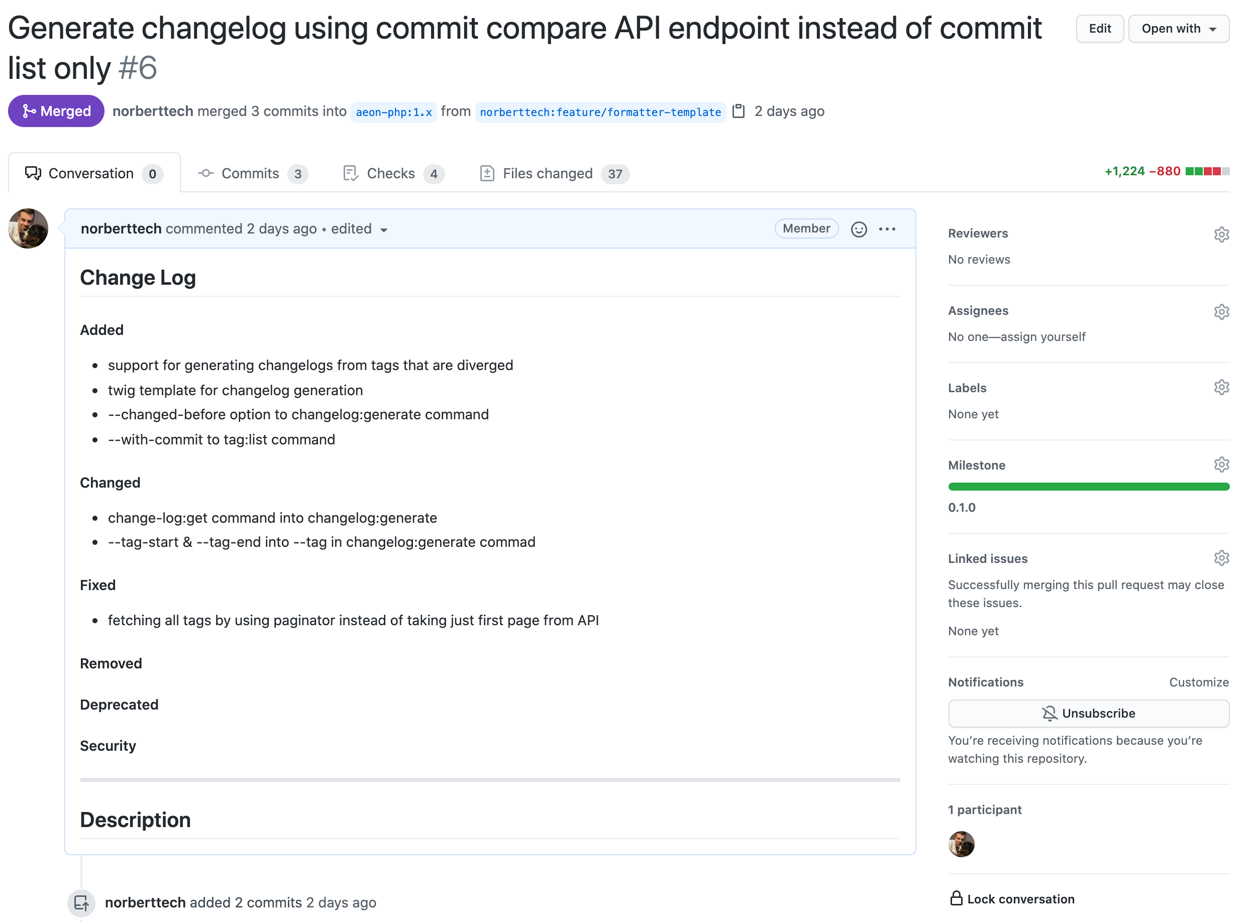Click the Edit title button

tap(1099, 29)
